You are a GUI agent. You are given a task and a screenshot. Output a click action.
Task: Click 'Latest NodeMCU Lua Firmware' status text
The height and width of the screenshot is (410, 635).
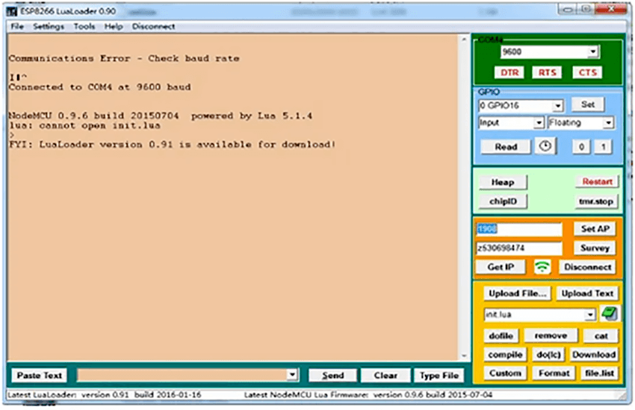(368, 394)
